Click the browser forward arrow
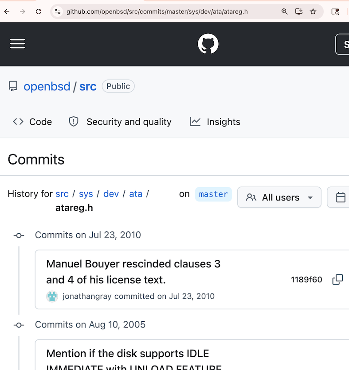Viewport: 349px width, 370px height. pos(23,12)
